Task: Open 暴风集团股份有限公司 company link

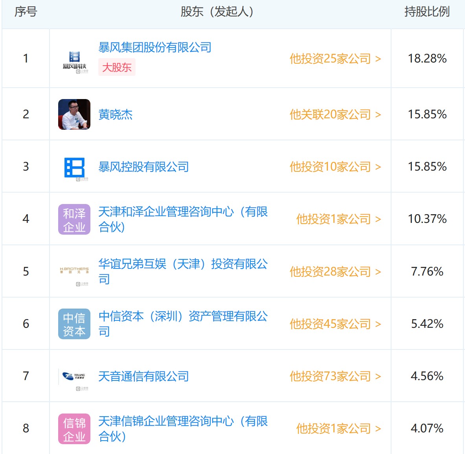Action: (x=155, y=48)
